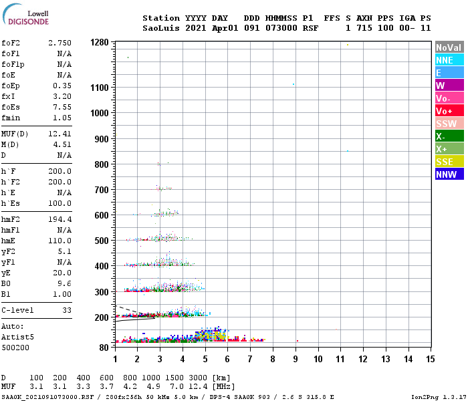Click the yE value 20.0
The image size is (468, 401).
click(62, 273)
